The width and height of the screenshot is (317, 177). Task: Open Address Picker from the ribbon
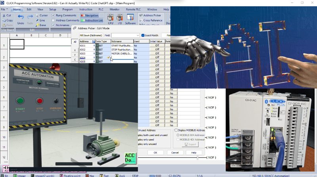click(x=151, y=15)
